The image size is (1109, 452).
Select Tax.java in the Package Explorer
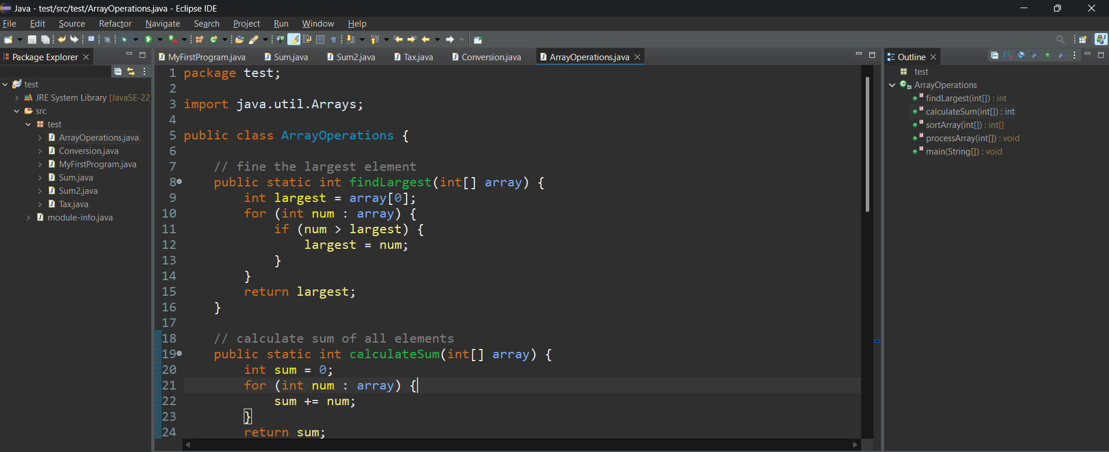[74, 204]
